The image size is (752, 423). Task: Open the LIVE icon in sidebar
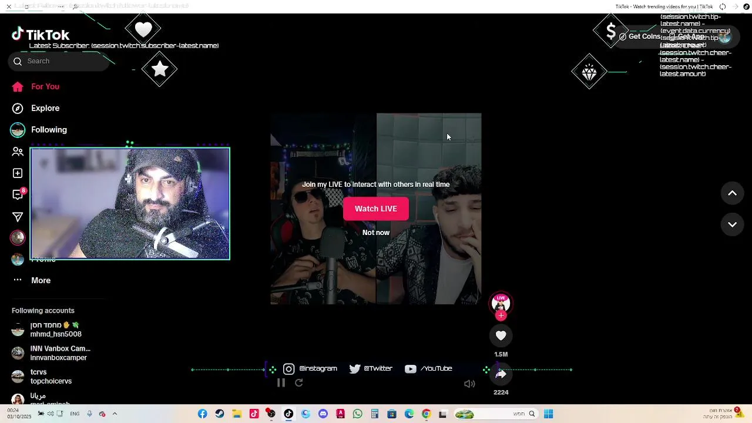tap(18, 237)
